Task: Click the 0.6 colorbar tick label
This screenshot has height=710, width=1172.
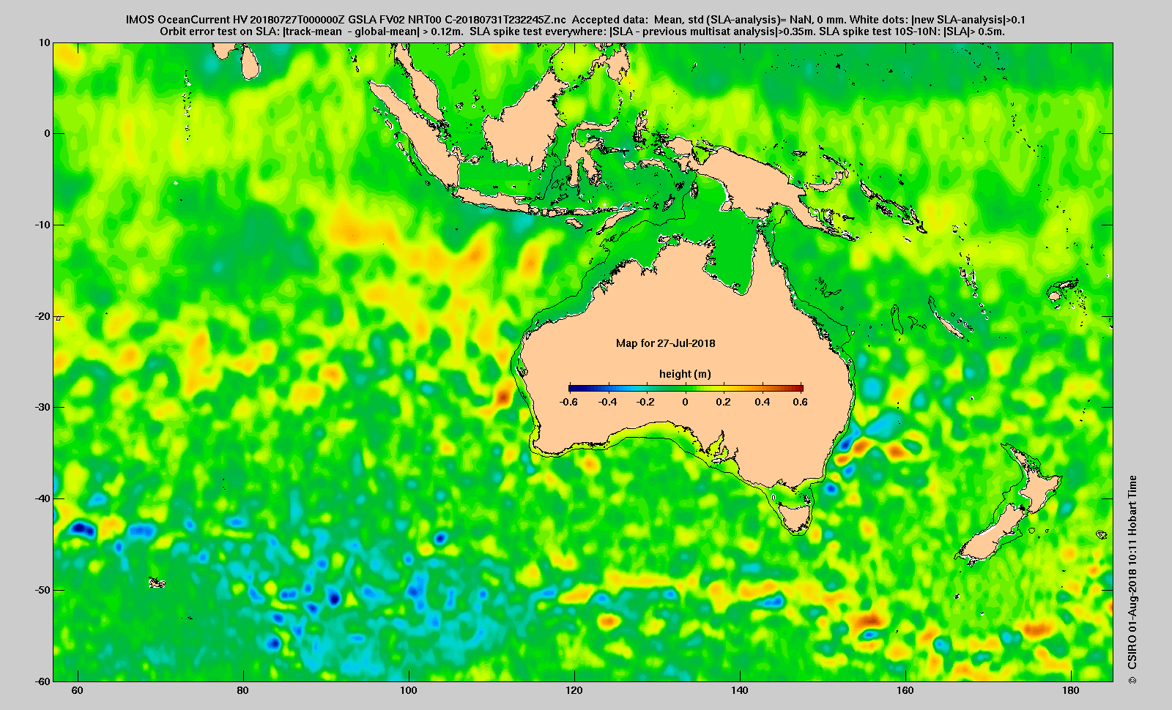Action: tap(800, 402)
